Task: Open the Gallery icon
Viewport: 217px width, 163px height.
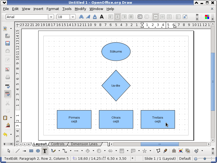Action: point(188,151)
